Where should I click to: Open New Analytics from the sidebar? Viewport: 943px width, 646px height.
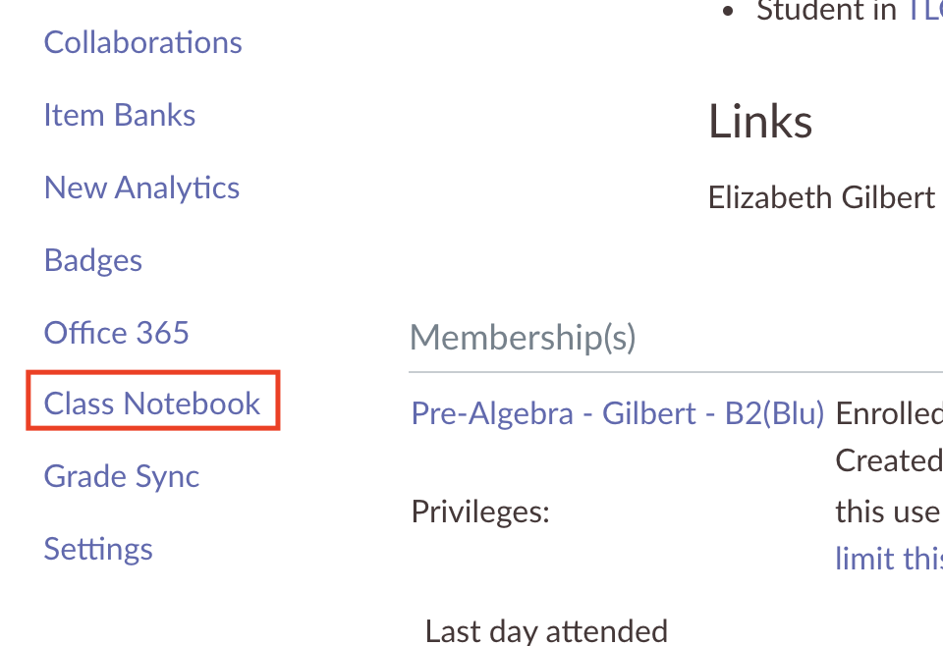click(x=141, y=188)
